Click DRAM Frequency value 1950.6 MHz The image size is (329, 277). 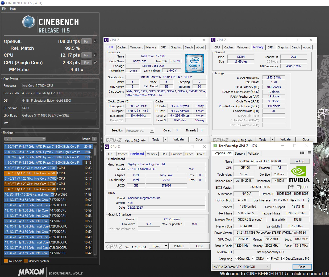tap(274, 77)
